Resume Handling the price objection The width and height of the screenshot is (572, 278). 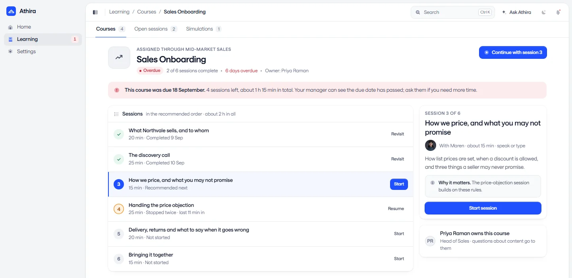(x=396, y=209)
